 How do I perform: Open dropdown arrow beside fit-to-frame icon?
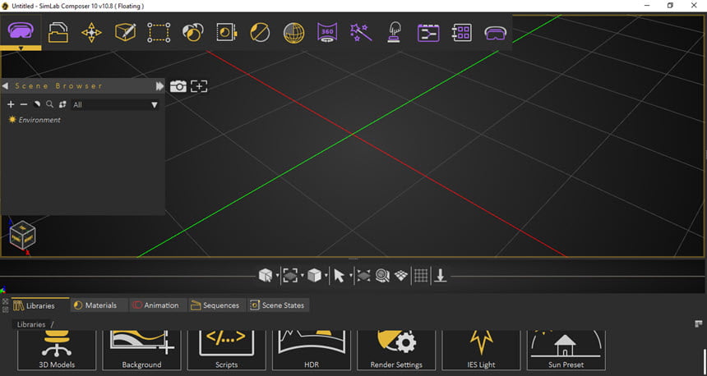tap(302, 276)
